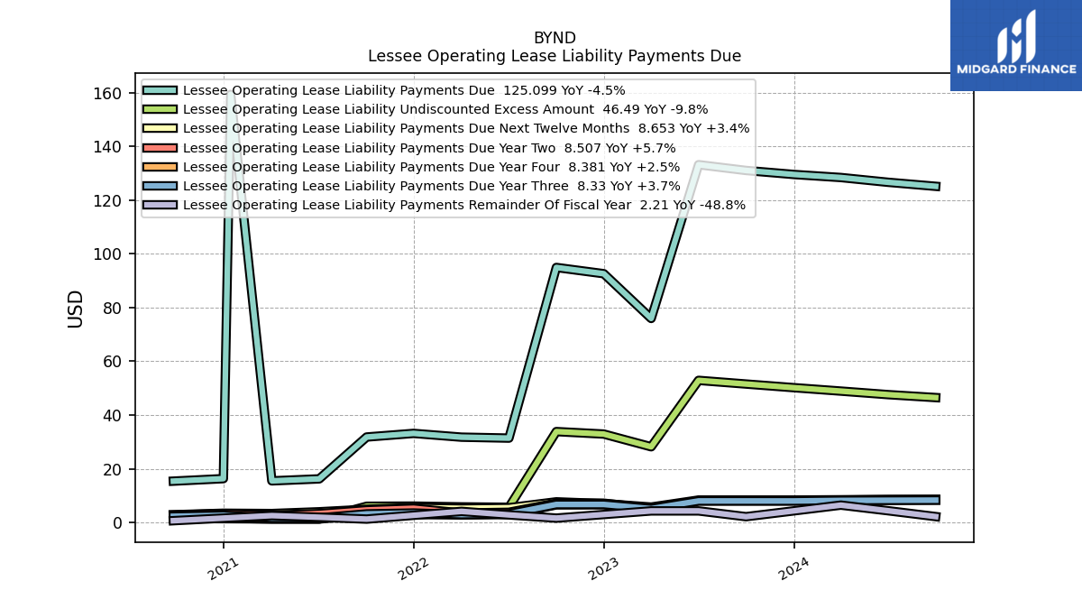Viewport: 1082px width, 609px height.
Task: Click the x-axis year label 2021
Action: 224,568
